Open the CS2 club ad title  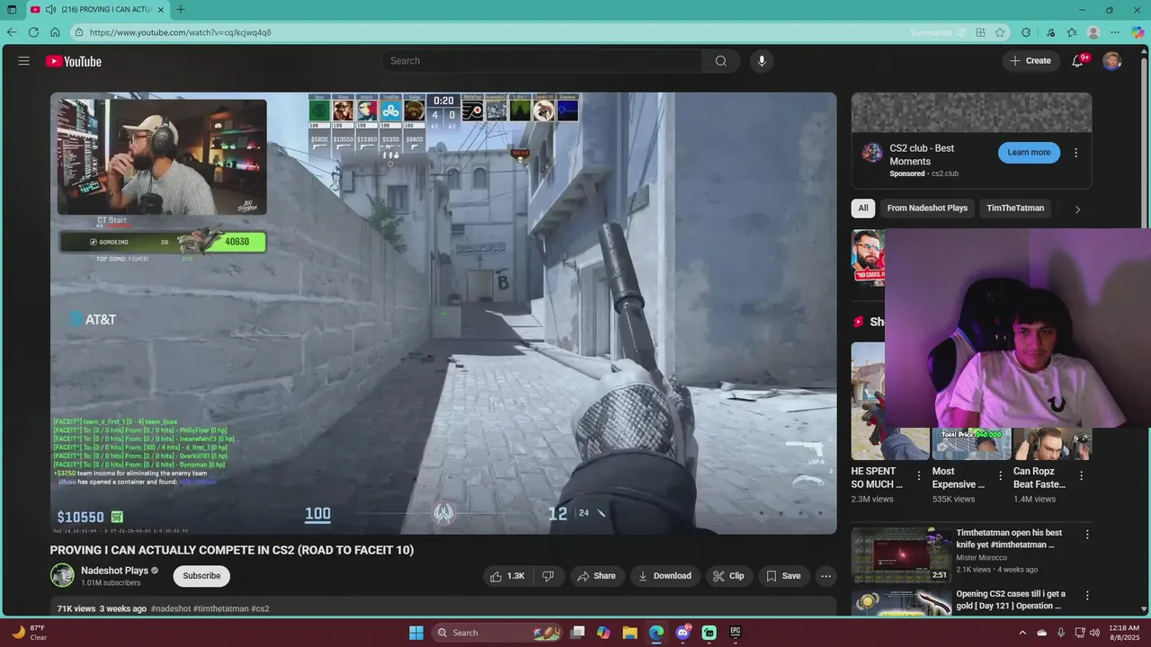pos(922,155)
